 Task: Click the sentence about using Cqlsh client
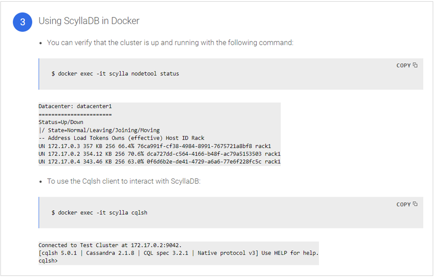pos(124,181)
